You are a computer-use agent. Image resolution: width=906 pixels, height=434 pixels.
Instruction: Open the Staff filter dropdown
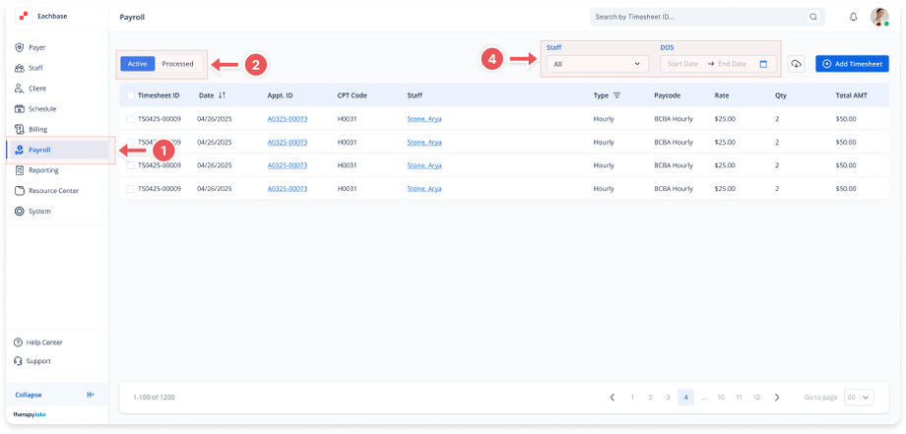[597, 64]
